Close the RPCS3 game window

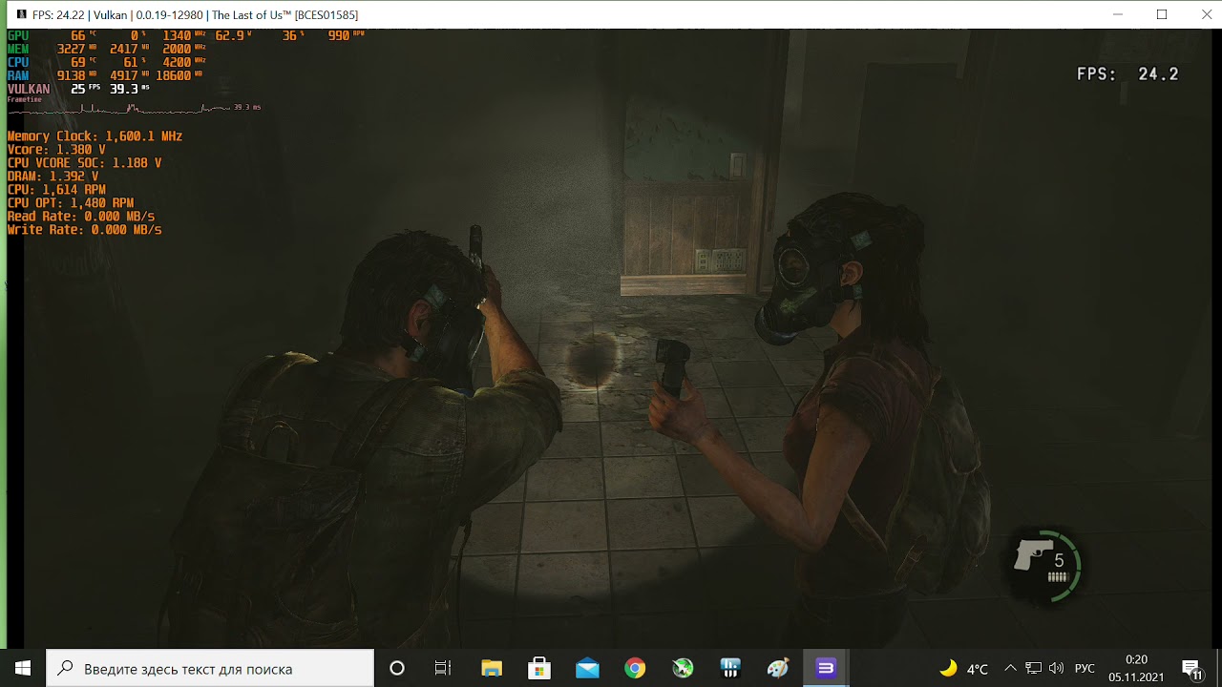point(1206,14)
